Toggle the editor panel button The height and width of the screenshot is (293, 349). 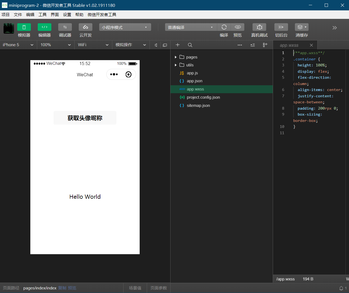point(45,27)
